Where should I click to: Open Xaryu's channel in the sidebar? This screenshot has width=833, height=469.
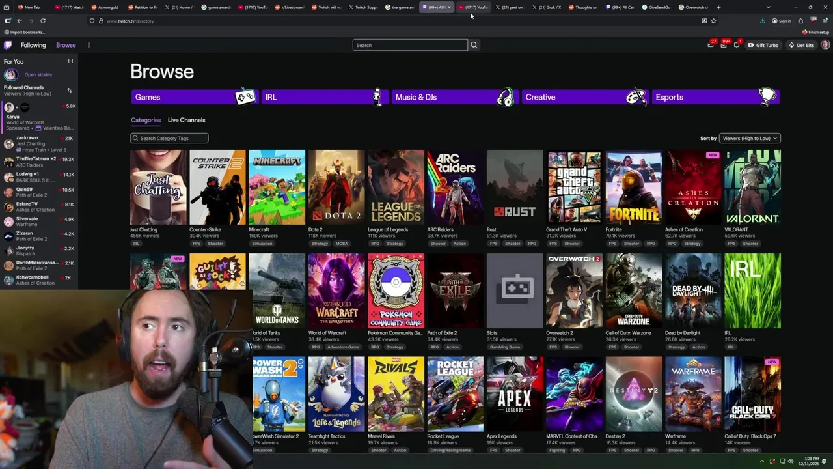coord(39,117)
